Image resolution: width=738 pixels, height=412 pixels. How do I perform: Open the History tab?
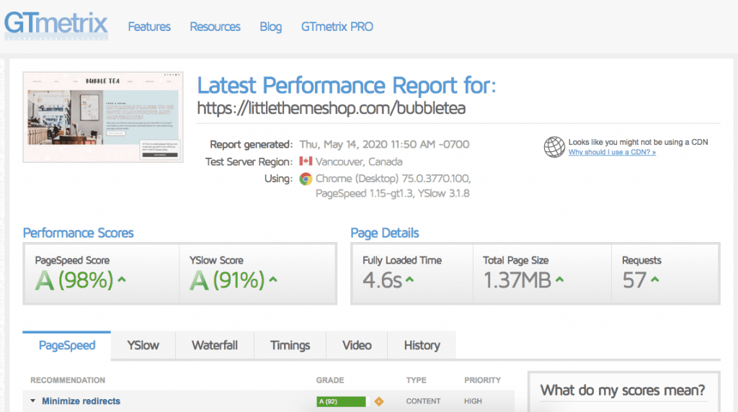(422, 346)
